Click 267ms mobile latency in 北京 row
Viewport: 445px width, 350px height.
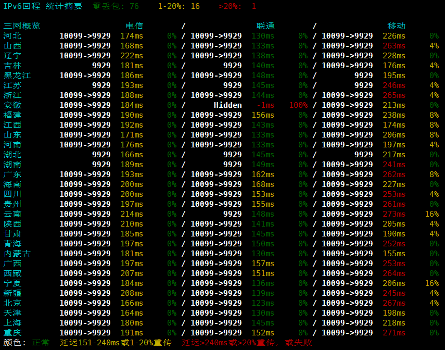click(394, 303)
